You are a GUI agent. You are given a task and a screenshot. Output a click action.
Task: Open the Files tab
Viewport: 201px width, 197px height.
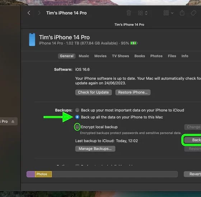pyautogui.click(x=172, y=56)
